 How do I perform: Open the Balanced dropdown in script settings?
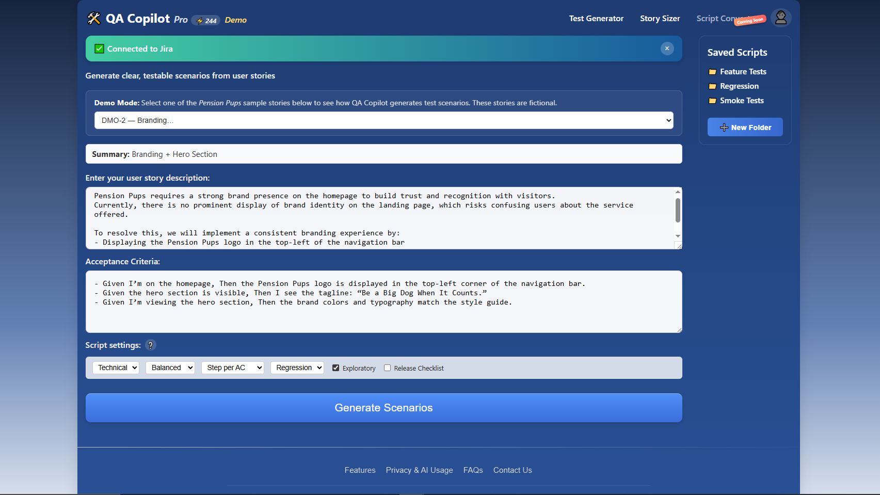pos(170,368)
